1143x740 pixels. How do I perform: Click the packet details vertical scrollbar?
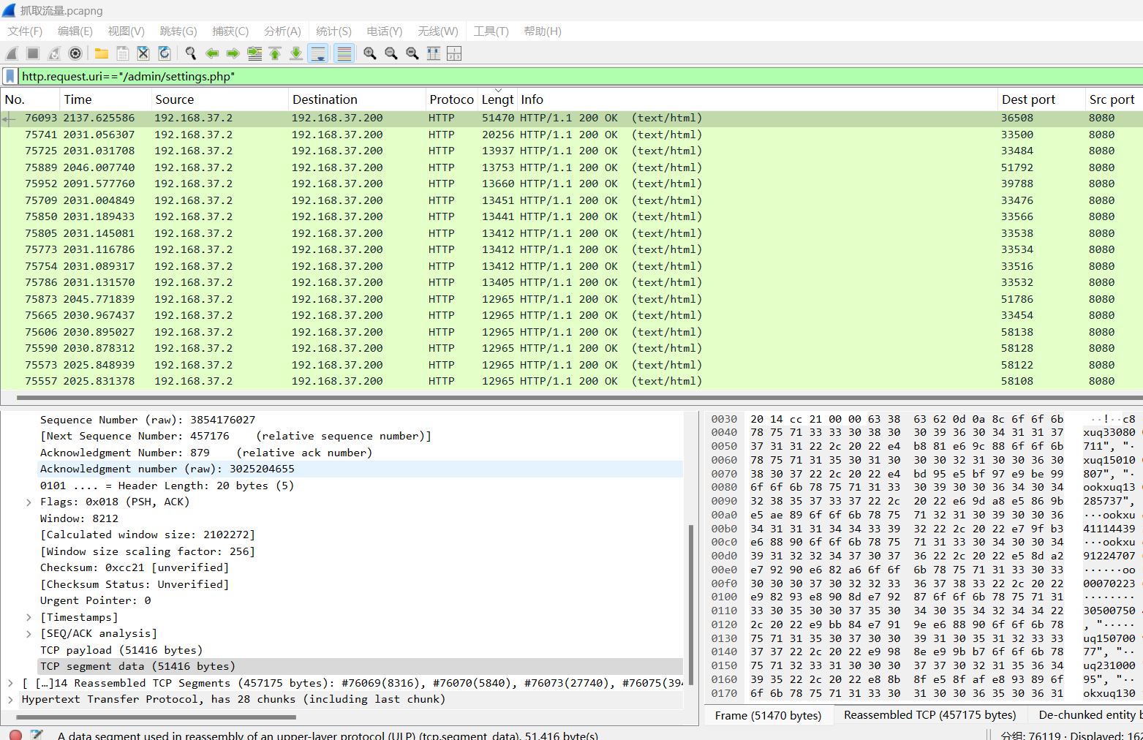click(x=690, y=603)
